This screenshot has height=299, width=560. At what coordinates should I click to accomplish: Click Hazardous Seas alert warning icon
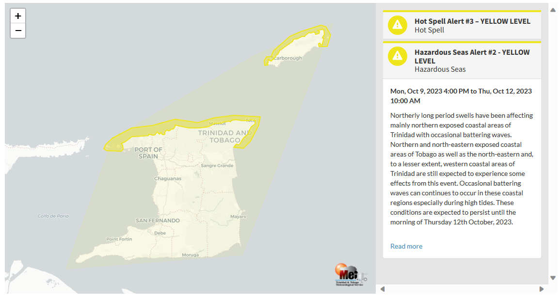pos(397,56)
